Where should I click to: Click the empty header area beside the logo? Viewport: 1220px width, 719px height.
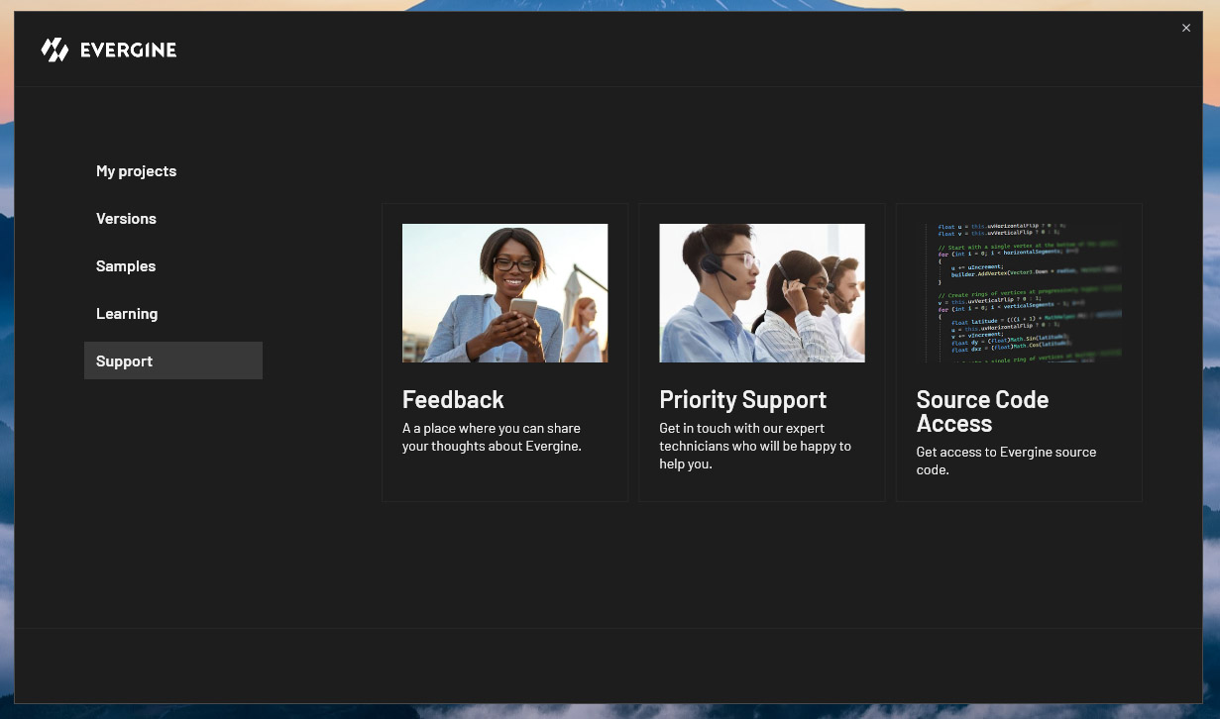click(644, 50)
